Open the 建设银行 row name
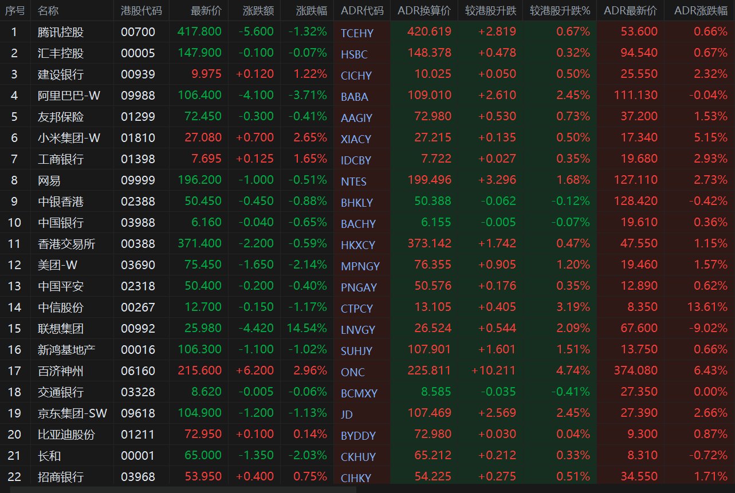This screenshot has height=493, width=735. click(x=61, y=74)
